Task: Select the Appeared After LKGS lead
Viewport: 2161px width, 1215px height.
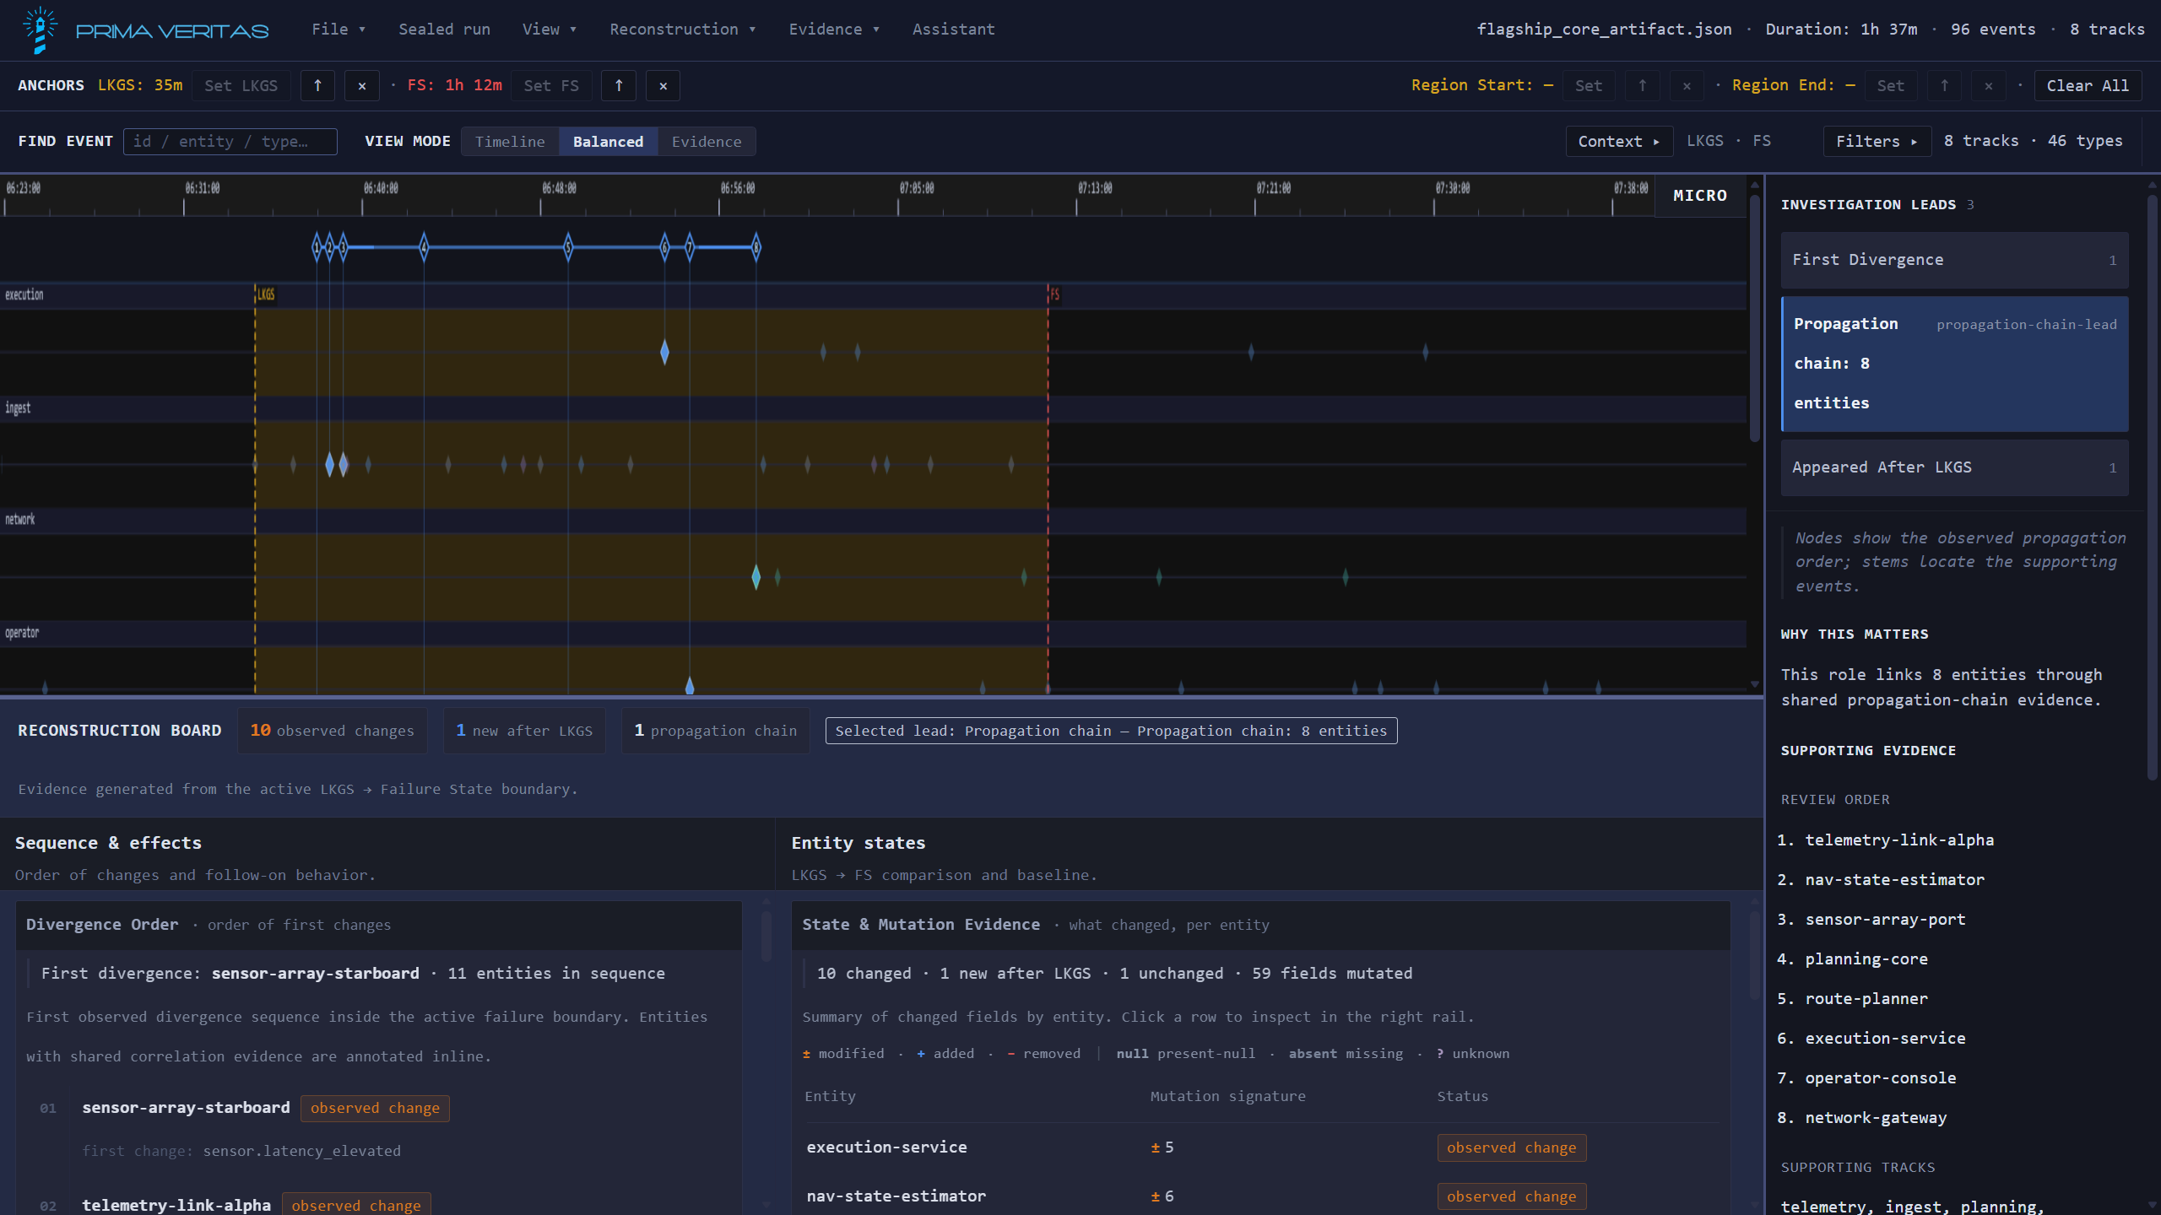Action: click(1954, 467)
